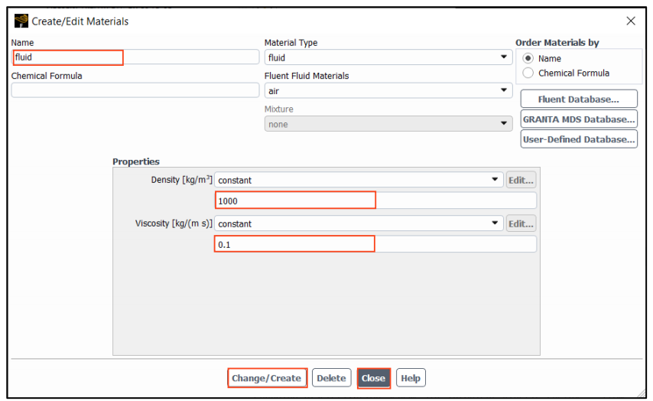Click the Change/Create button

click(267, 378)
